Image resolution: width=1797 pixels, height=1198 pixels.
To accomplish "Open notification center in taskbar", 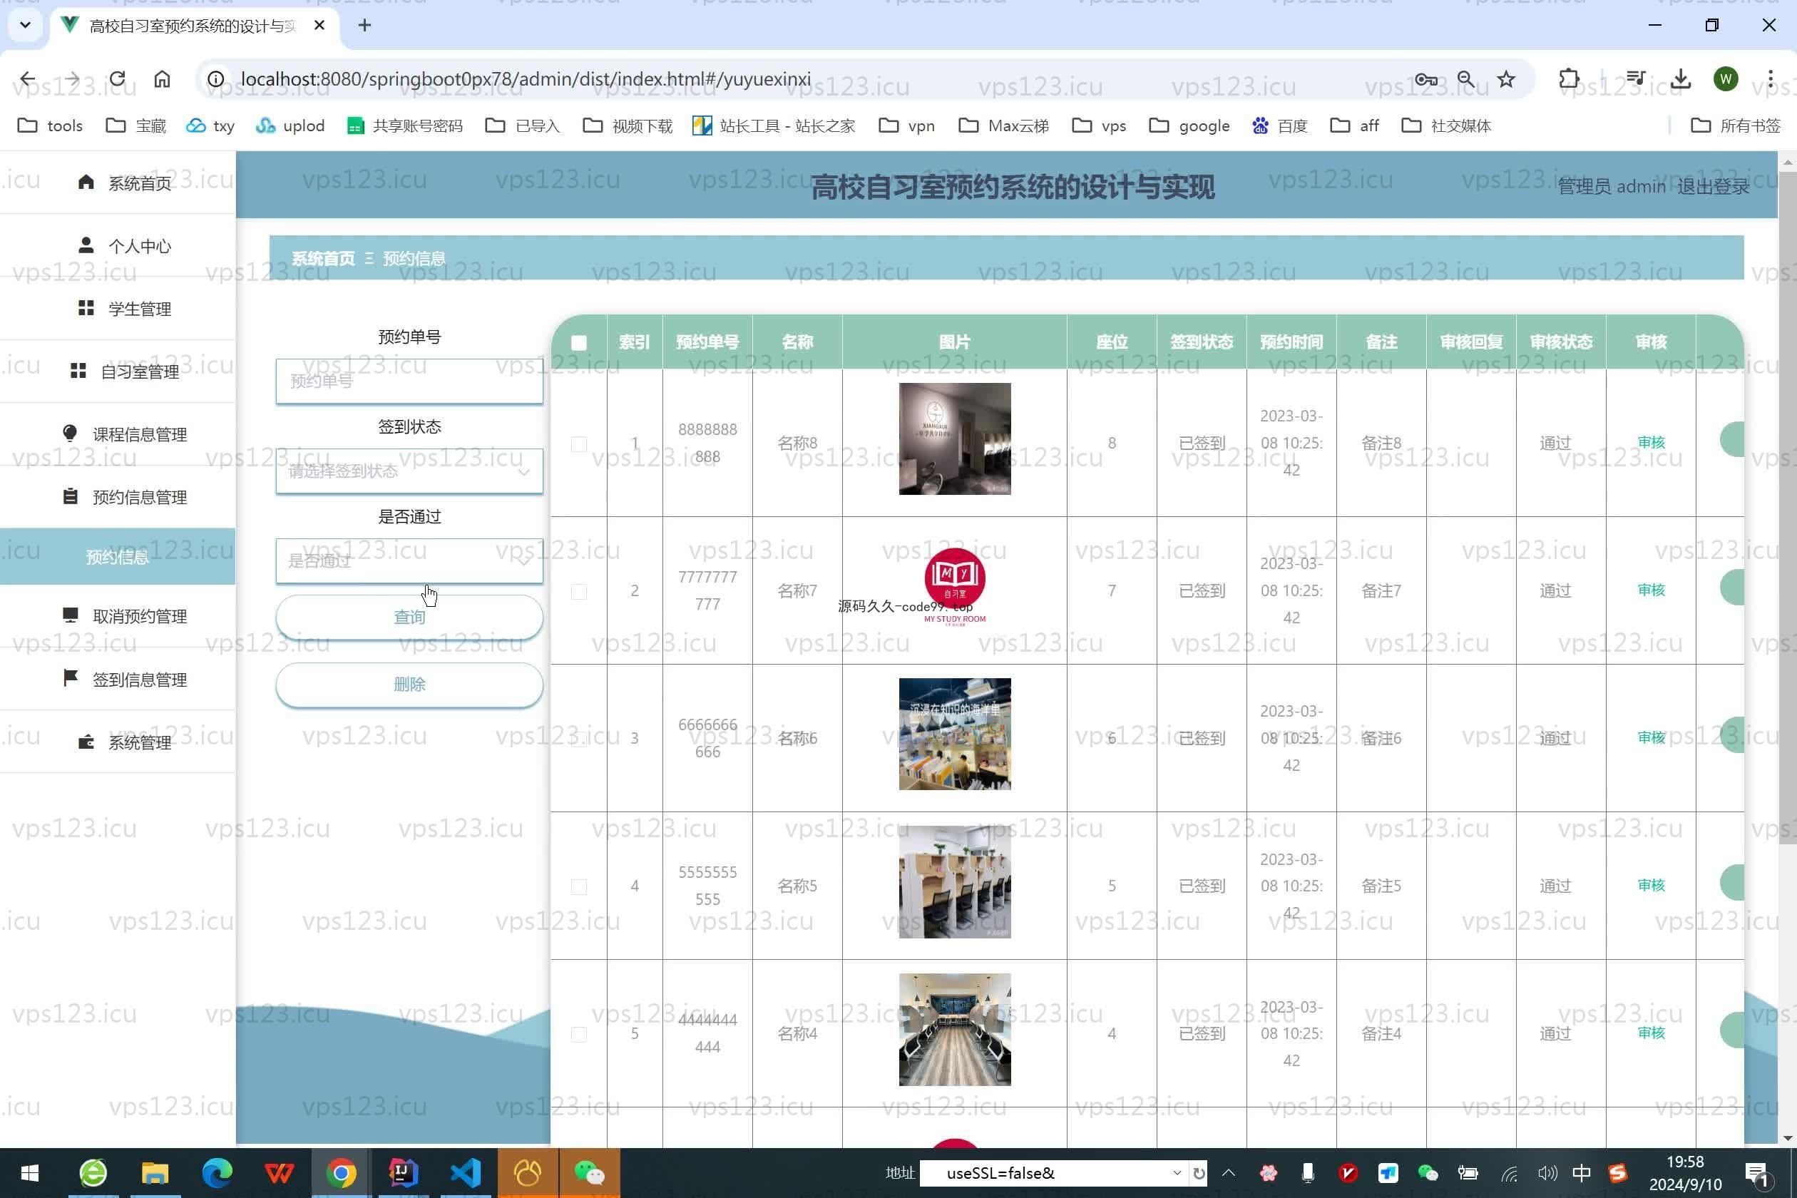I will [1757, 1174].
